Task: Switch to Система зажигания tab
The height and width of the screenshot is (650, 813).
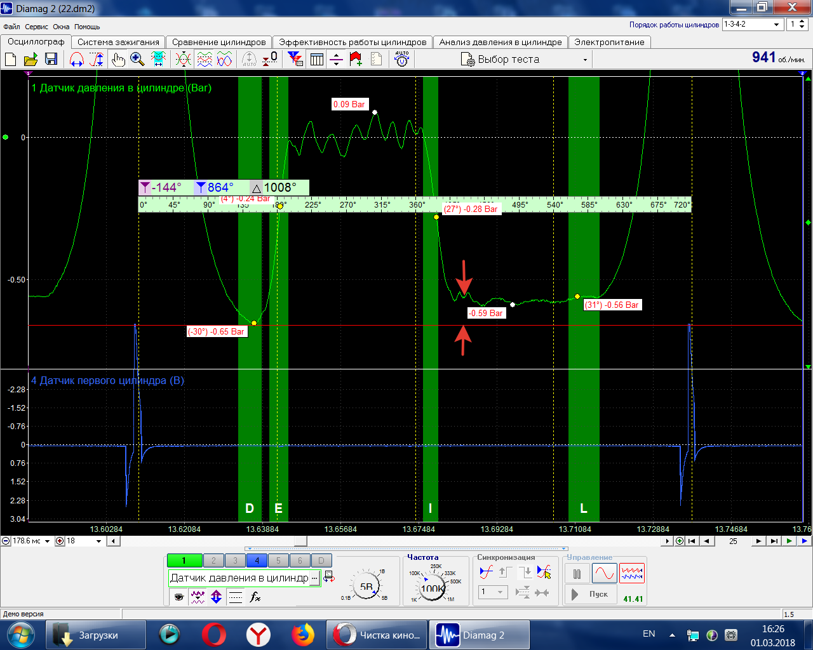Action: pos(118,42)
